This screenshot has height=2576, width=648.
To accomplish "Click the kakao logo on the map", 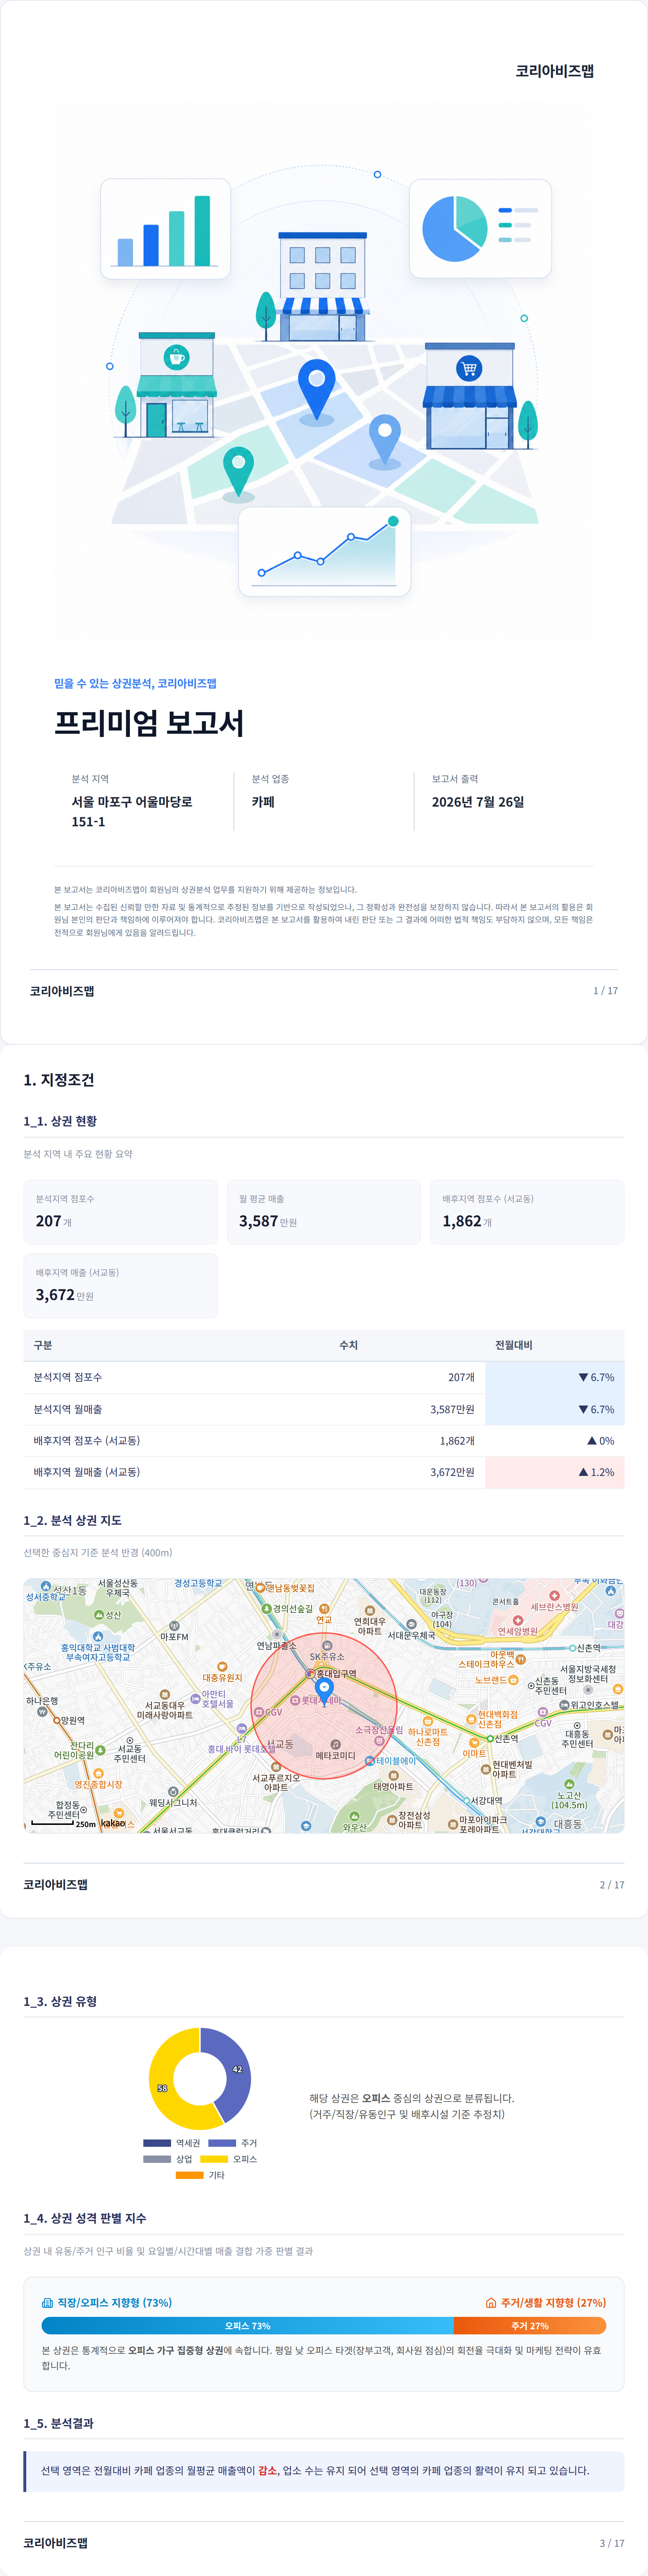I will [113, 1823].
